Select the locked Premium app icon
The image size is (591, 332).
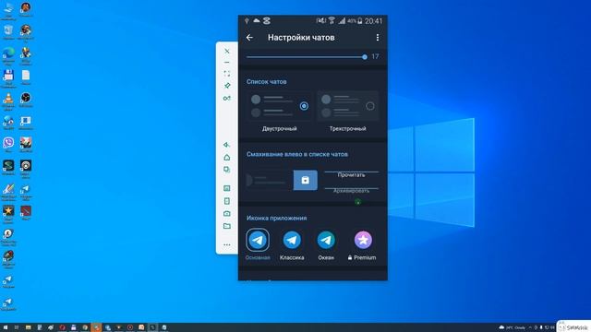point(363,240)
